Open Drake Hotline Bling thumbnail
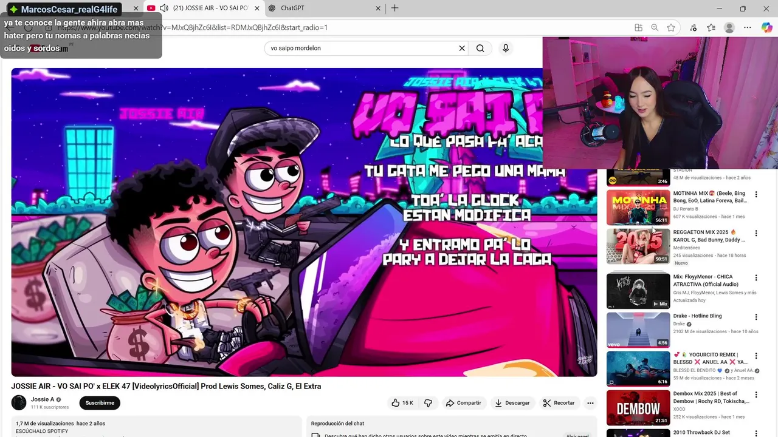The height and width of the screenshot is (437, 778). [638, 330]
